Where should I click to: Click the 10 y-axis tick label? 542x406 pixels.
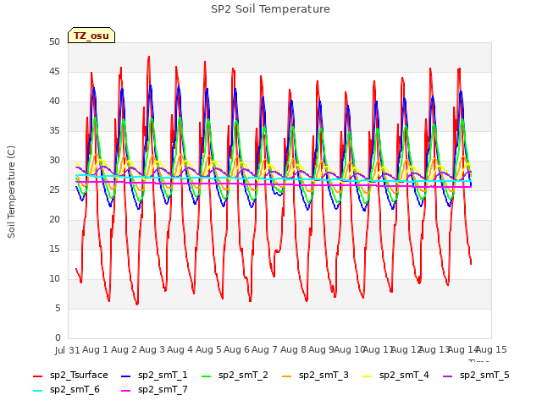54,278
